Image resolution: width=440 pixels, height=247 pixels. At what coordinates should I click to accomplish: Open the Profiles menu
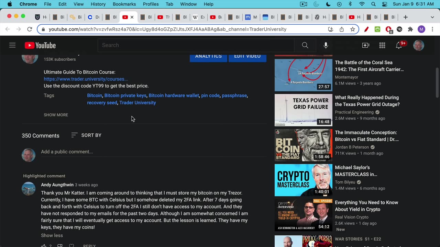[151, 4]
